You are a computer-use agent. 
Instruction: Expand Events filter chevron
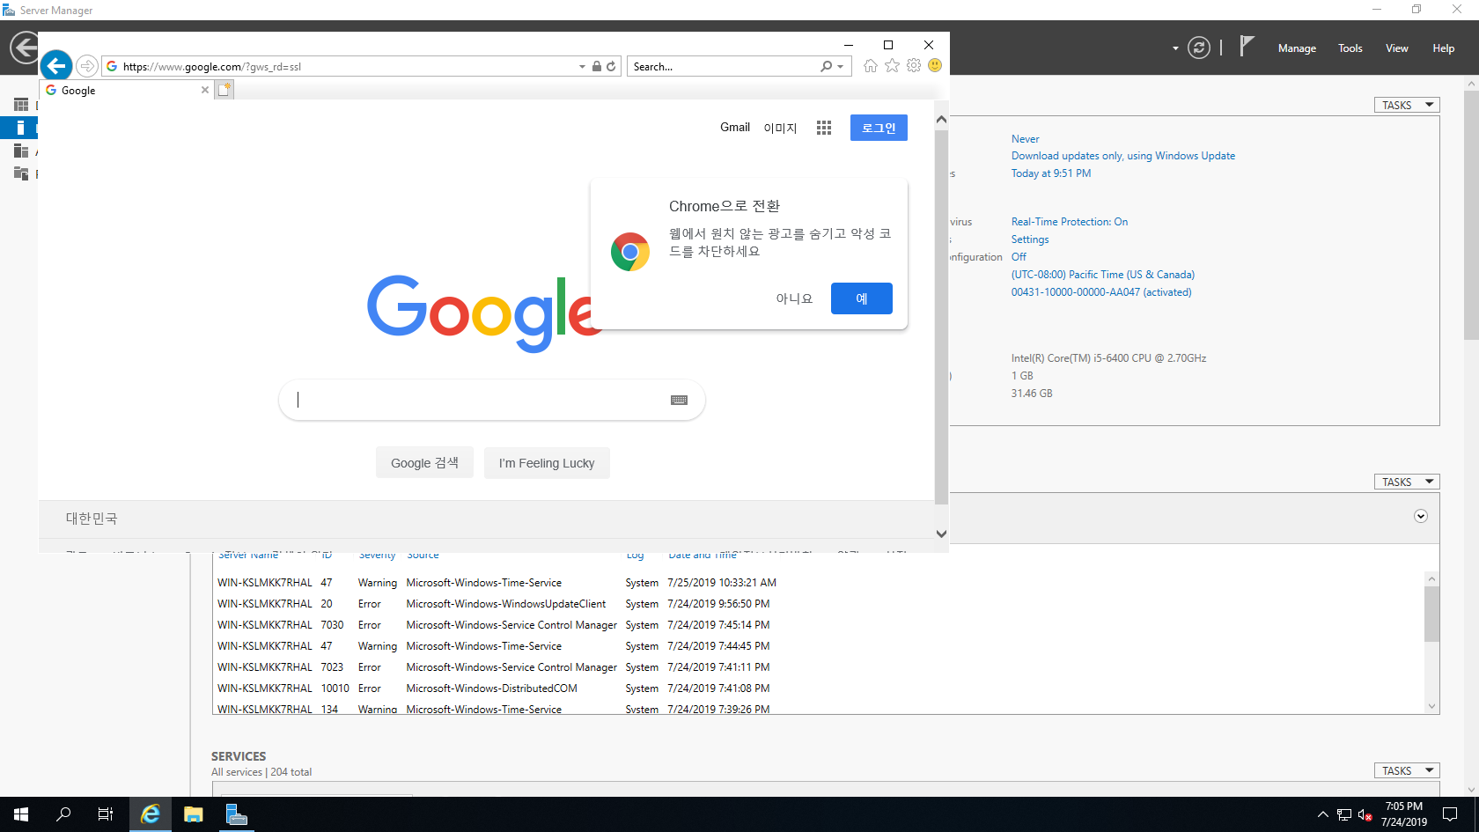pos(1421,516)
